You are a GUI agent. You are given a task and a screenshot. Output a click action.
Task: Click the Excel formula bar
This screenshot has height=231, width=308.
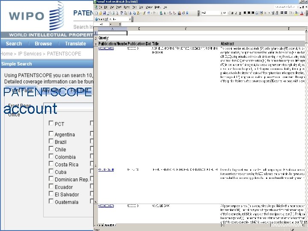(x=214, y=24)
